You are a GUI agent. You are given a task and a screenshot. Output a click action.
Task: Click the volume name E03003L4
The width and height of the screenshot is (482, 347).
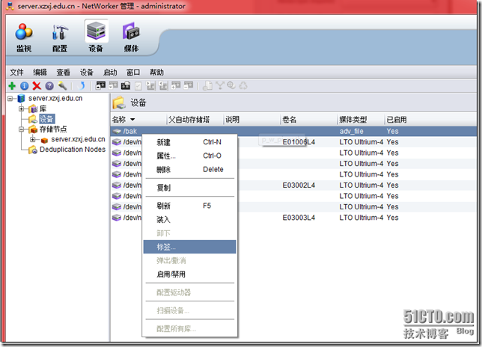[x=299, y=218]
